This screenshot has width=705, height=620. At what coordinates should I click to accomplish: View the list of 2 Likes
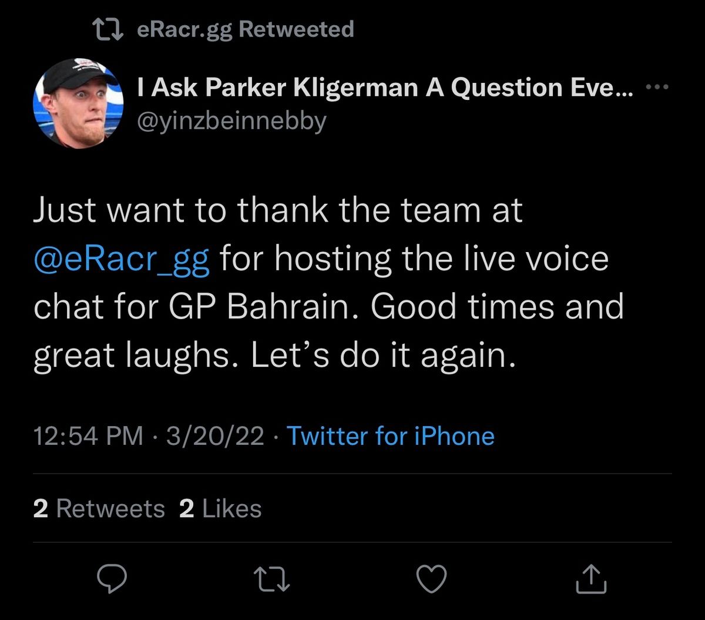(220, 508)
